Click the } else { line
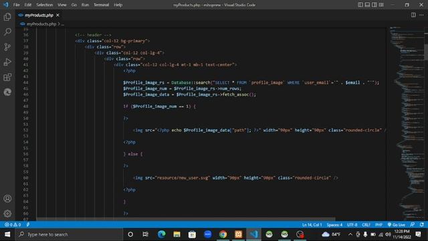 (x=133, y=154)
